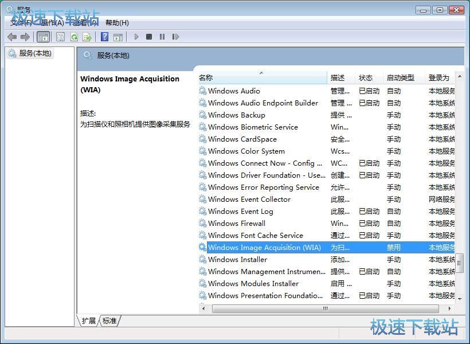Maximize the Services window

pos(440,10)
